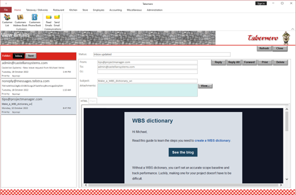296x195 pixels.
Task: Click the From address field
Action: [147, 62]
